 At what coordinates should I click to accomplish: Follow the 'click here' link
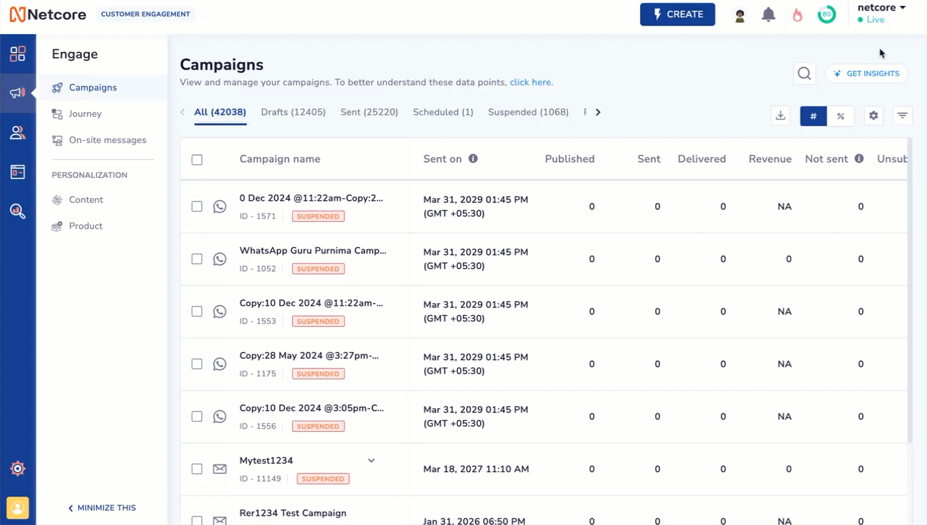(530, 83)
